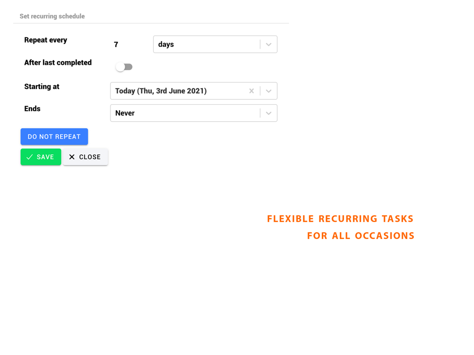The width and height of the screenshot is (474, 355).
Task: Click the repeat interval number field
Action: 116,44
